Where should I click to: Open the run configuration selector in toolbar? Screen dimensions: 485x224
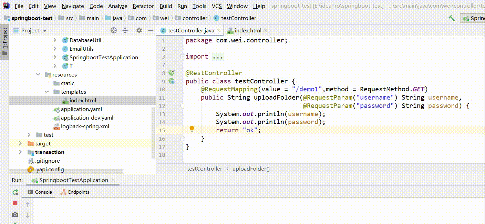pos(473,18)
